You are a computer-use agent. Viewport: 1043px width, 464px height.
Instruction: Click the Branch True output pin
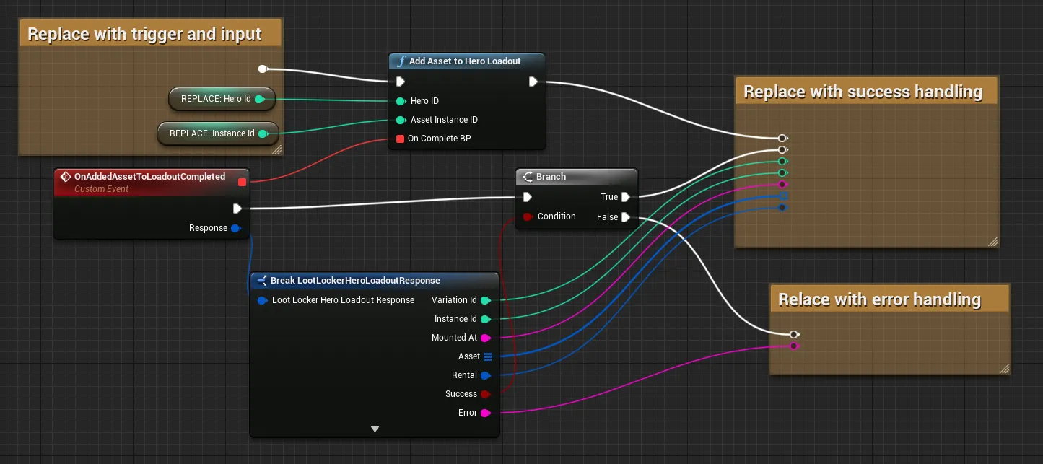(x=626, y=197)
